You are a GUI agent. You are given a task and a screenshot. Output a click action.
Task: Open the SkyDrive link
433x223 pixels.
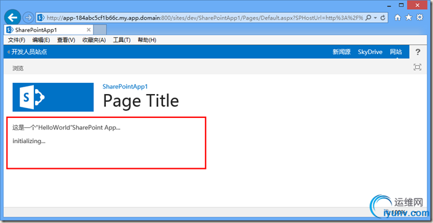click(x=370, y=52)
